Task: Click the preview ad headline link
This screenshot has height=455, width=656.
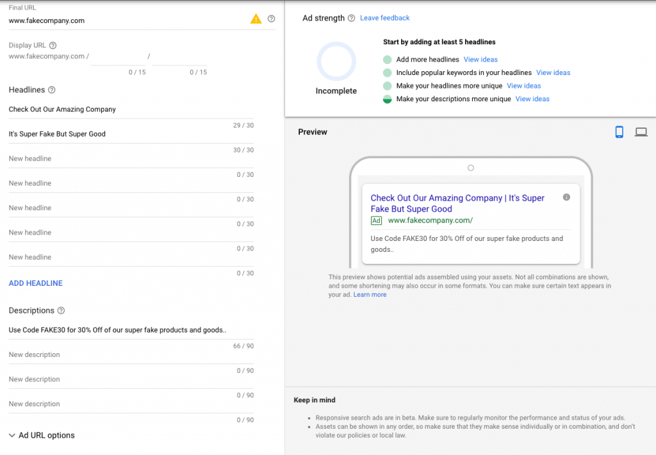Action: point(457,203)
